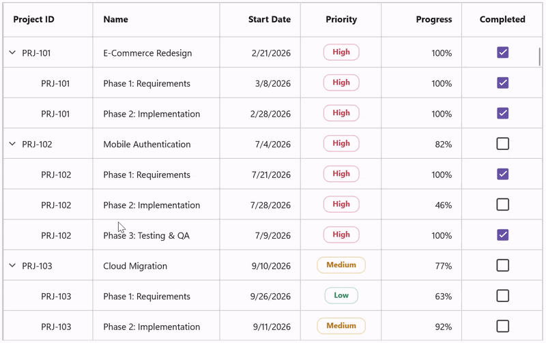The height and width of the screenshot is (343, 546).
Task: Collapse the PRJ-102 tree node
Action: 12,144
